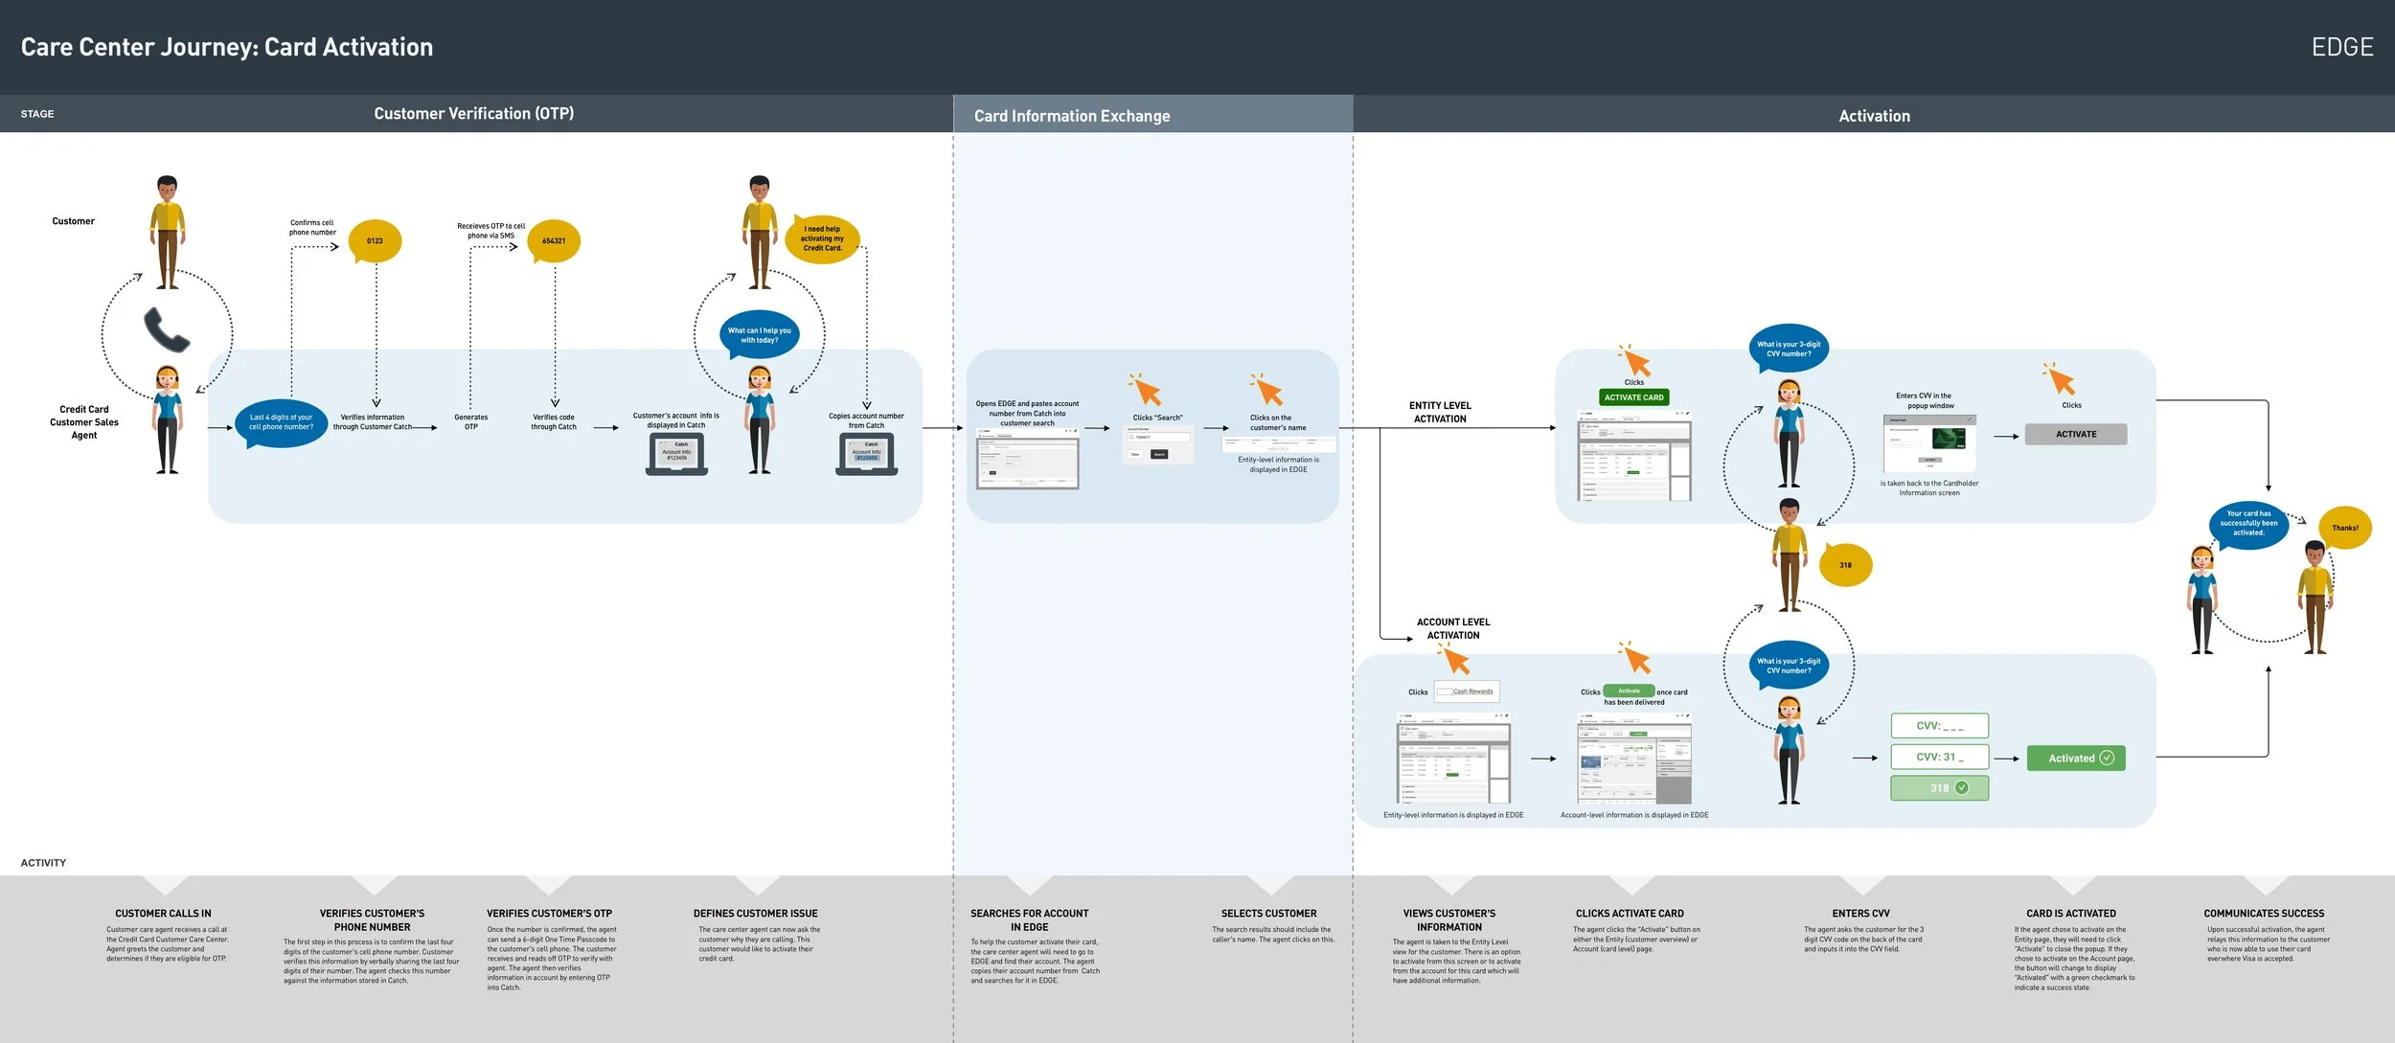The height and width of the screenshot is (1043, 2395).
Task: Select the Customer Verification (OTP) stage header
Action: tap(474, 114)
